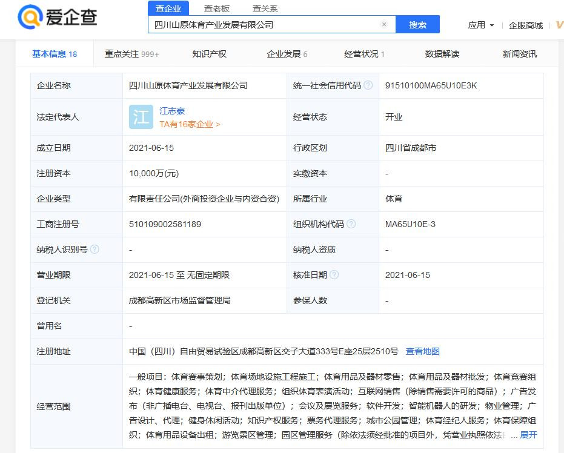Click 查看地图 link next to address

pos(423,351)
